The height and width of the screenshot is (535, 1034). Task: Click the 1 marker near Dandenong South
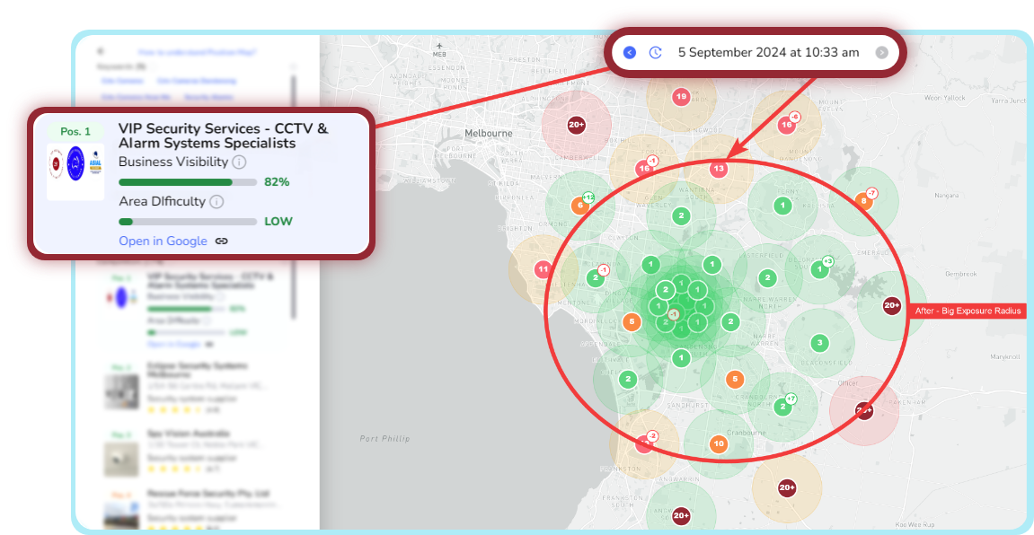(681, 358)
